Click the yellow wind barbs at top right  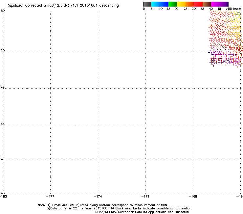(236, 20)
